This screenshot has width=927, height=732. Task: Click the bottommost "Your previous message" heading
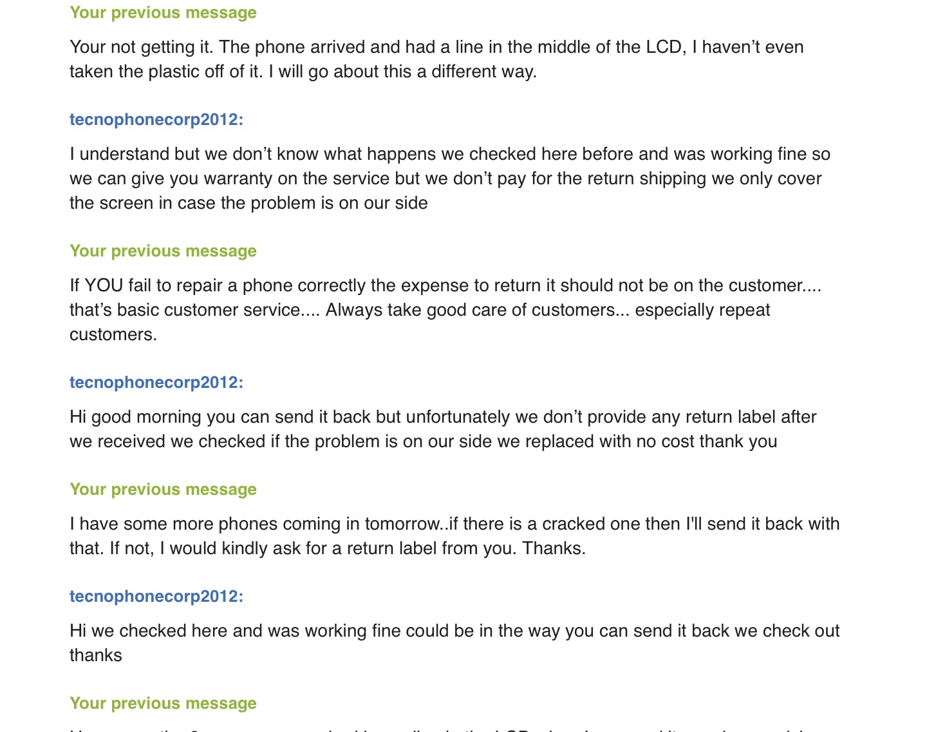163,703
